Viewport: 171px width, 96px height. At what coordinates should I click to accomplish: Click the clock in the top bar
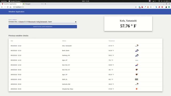coord(85,1)
